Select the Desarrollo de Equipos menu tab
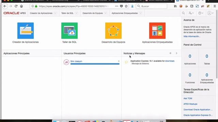The height and width of the screenshot is (122, 218). [x=93, y=13]
